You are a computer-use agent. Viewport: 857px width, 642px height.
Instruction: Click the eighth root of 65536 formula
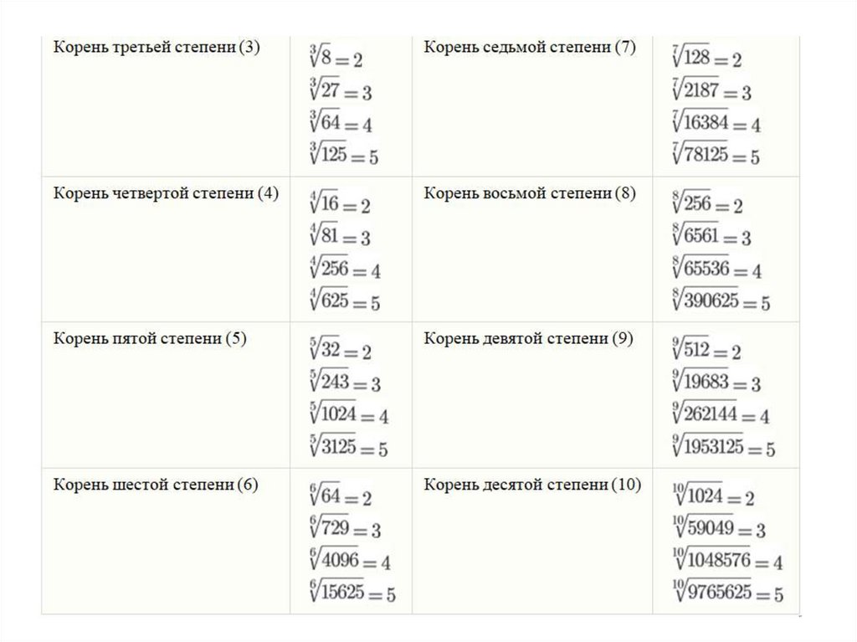pos(716,270)
